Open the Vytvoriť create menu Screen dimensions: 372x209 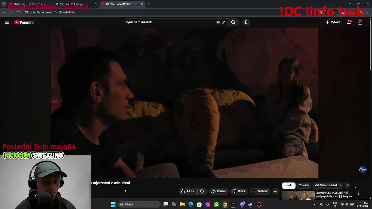click(x=333, y=22)
